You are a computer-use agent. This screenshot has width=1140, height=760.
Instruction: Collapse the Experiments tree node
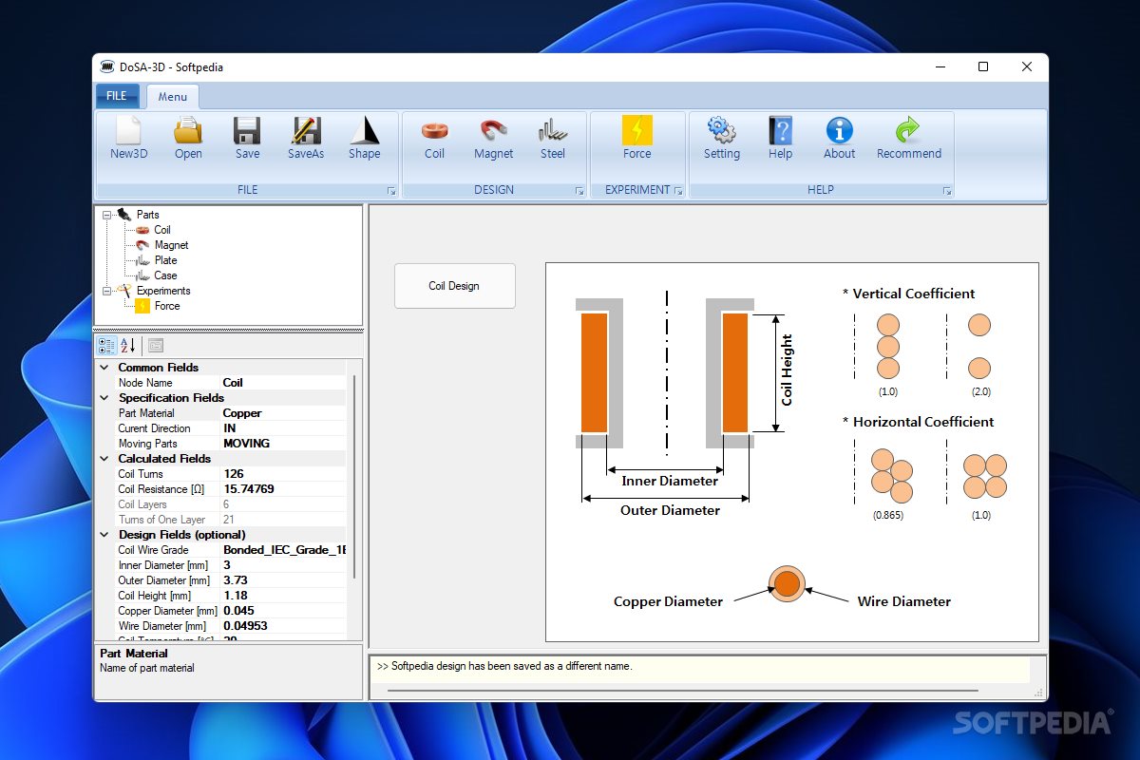pyautogui.click(x=106, y=291)
